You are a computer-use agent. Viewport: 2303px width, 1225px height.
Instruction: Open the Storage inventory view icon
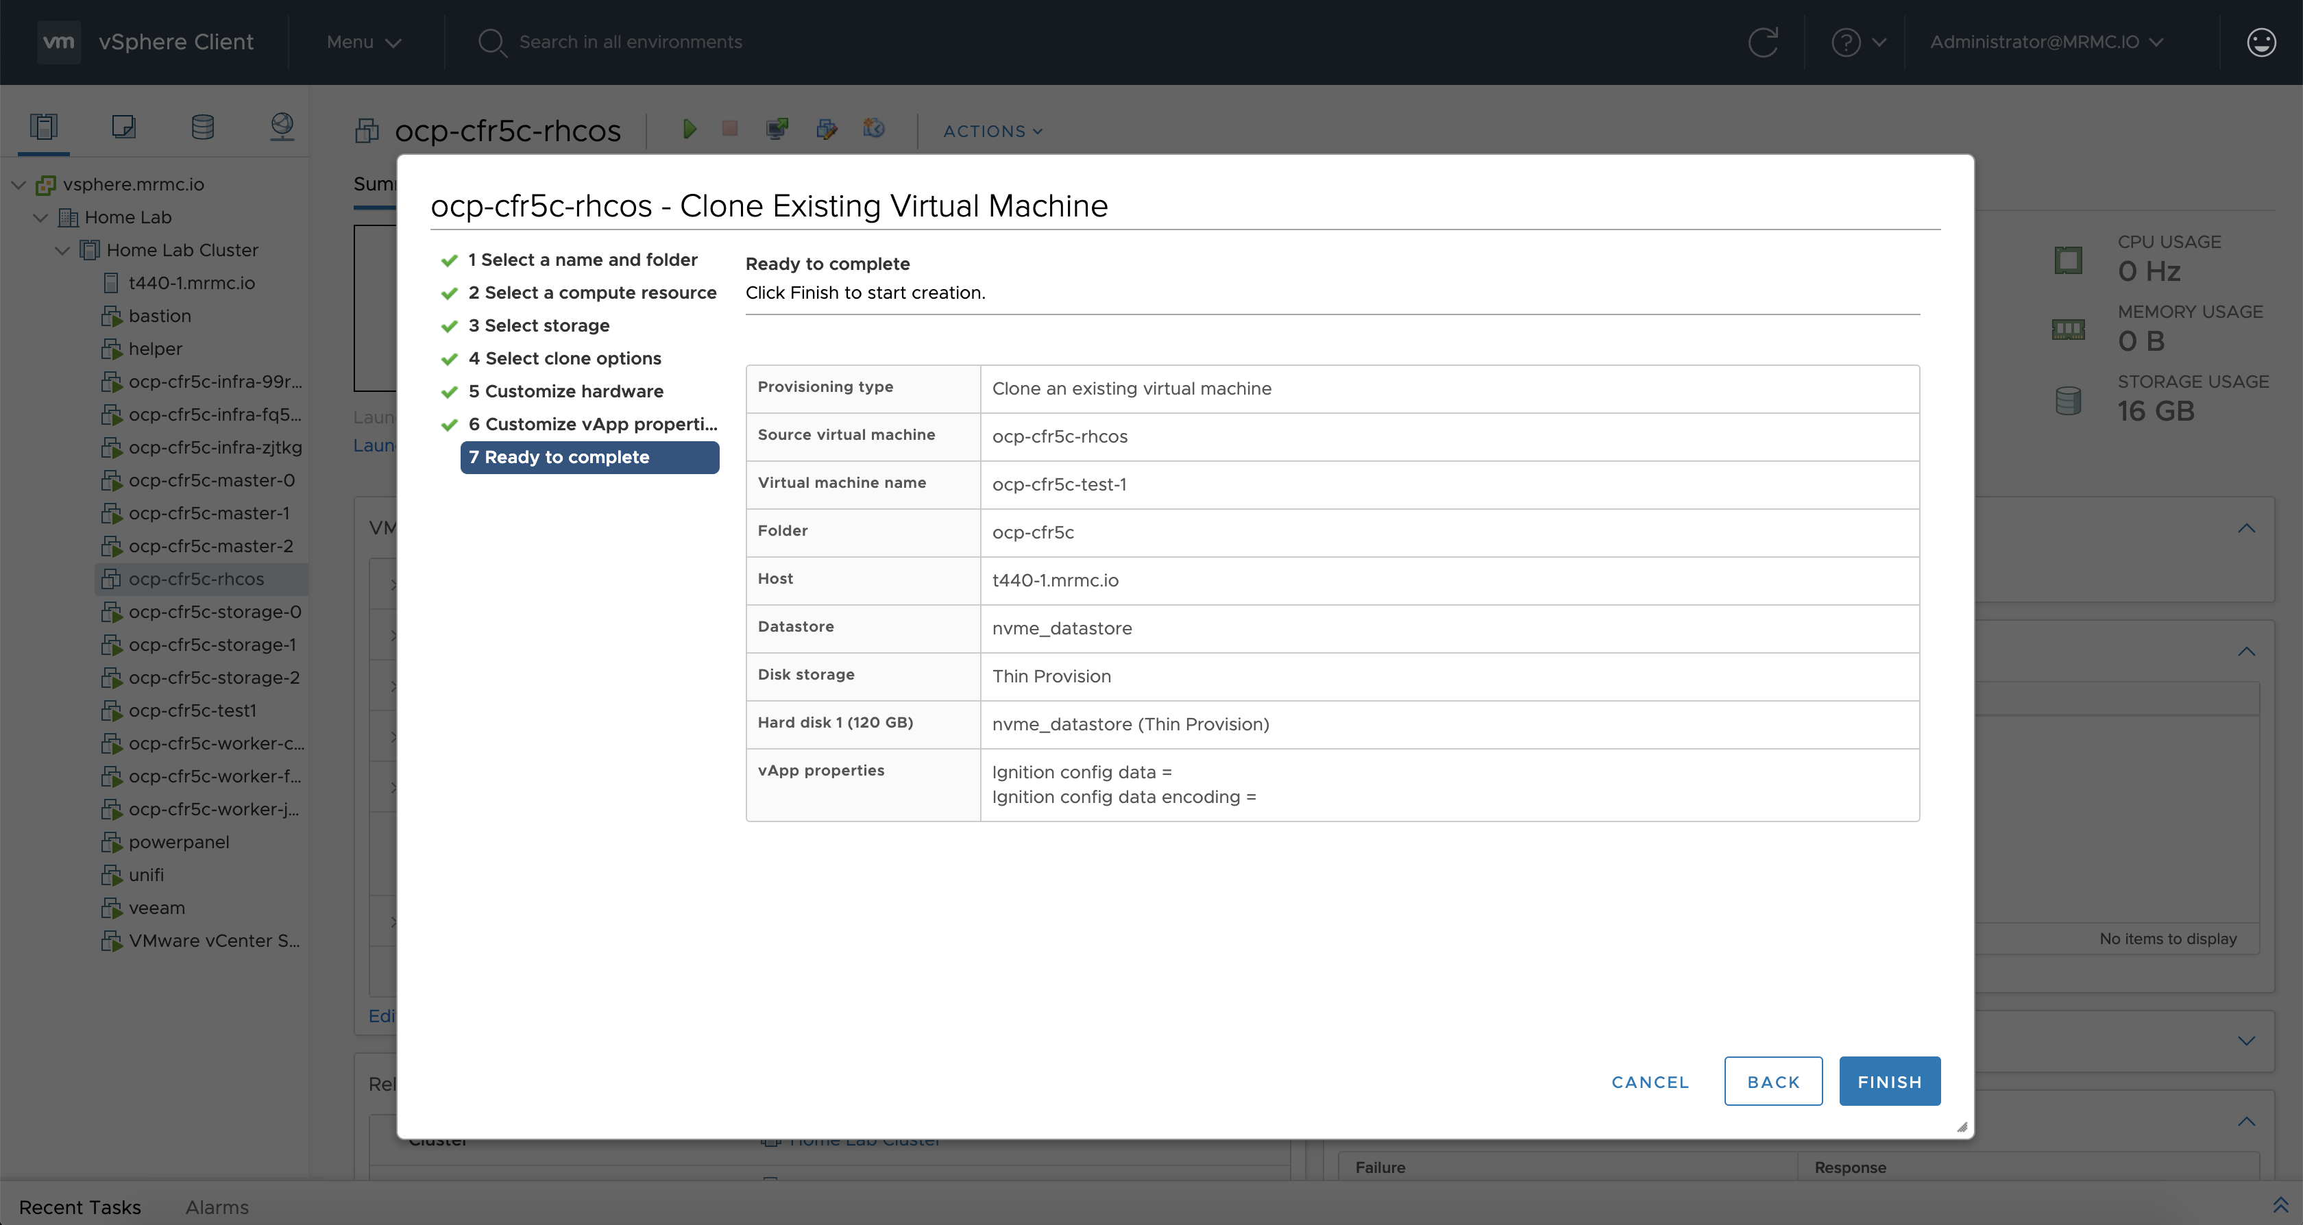point(203,126)
